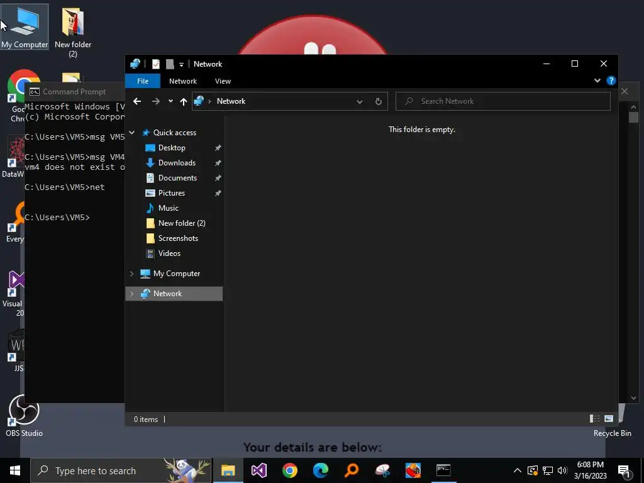
Task: Select Documents in Quick access
Action: pyautogui.click(x=177, y=178)
